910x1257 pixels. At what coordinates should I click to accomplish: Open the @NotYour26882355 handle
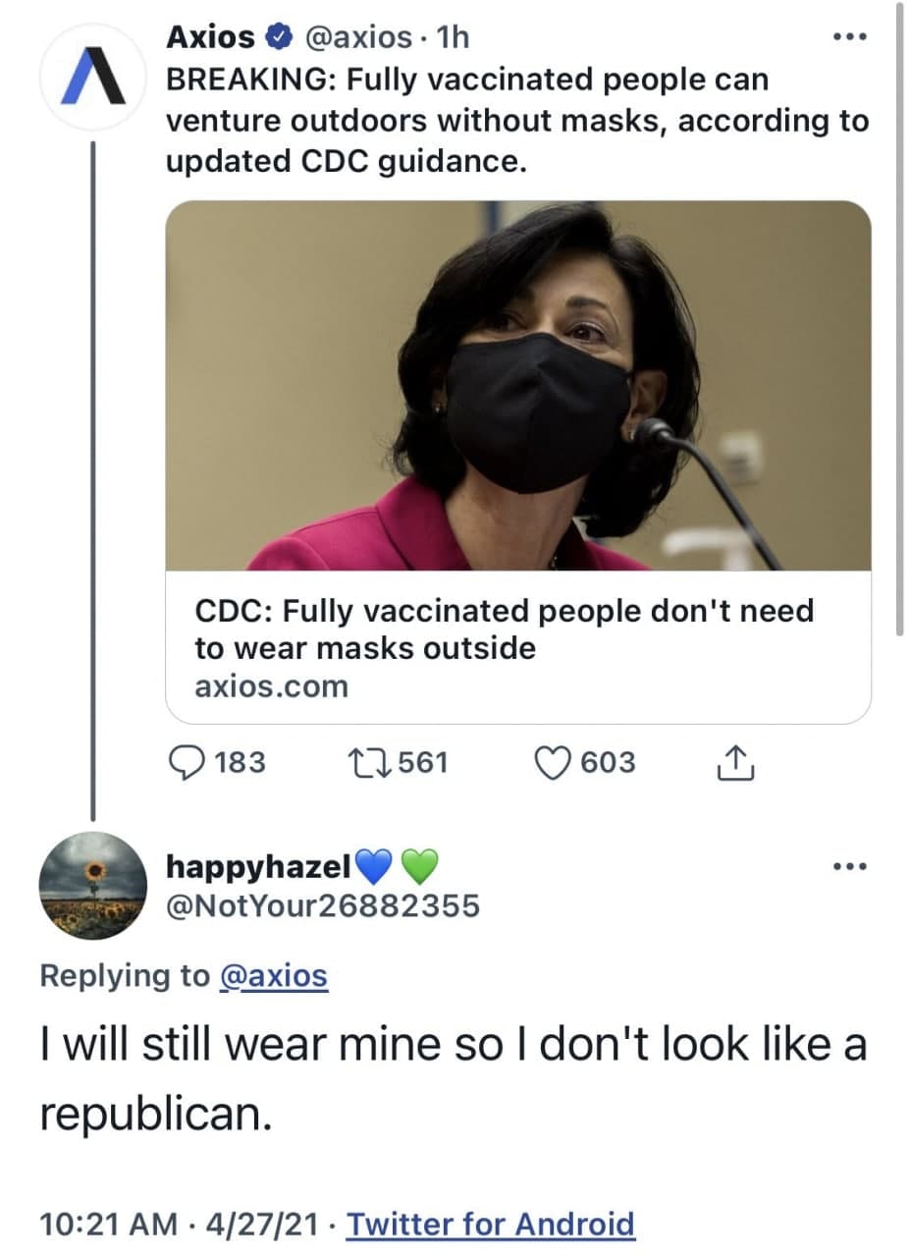(x=323, y=904)
